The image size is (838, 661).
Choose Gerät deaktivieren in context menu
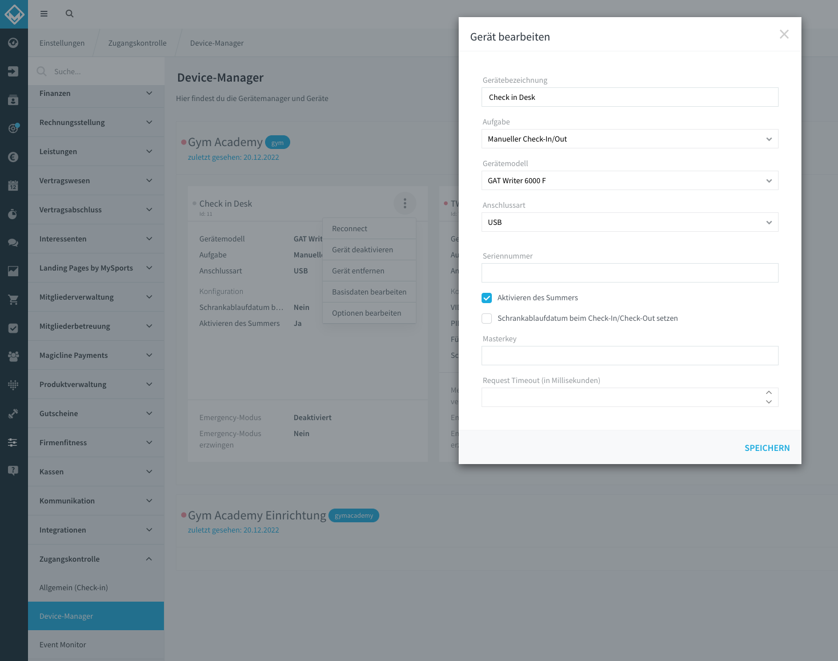pyautogui.click(x=362, y=249)
